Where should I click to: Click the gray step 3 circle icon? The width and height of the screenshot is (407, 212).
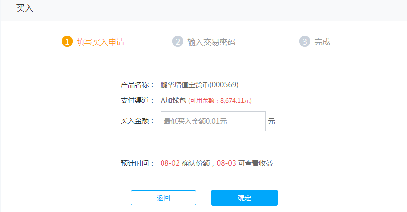click(305, 42)
